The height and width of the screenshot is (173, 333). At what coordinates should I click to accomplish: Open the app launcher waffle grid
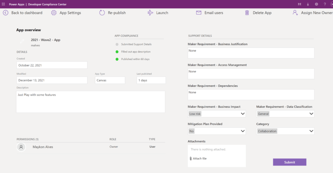4,4
